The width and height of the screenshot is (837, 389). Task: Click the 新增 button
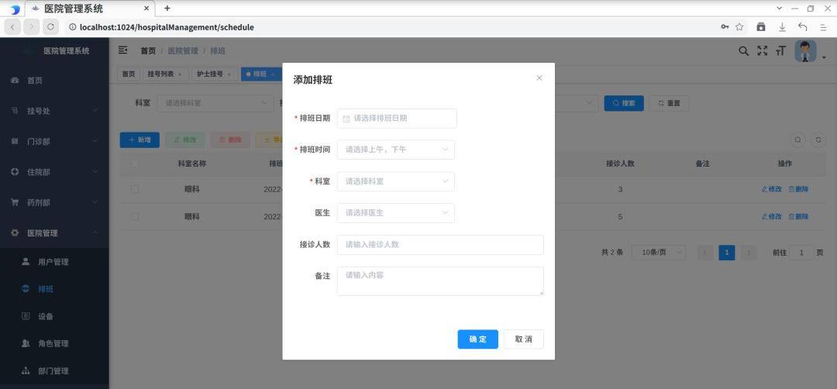[x=139, y=140]
